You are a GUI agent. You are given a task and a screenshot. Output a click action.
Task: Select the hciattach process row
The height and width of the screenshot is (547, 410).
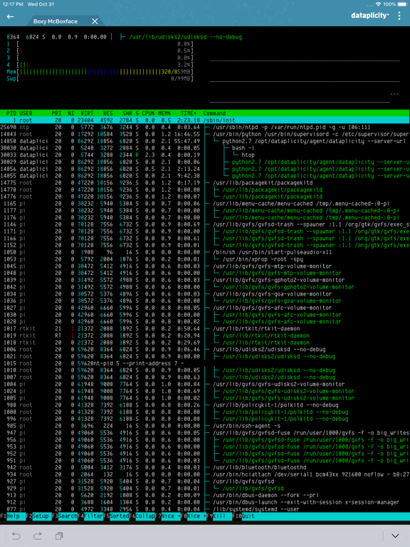(x=205, y=474)
